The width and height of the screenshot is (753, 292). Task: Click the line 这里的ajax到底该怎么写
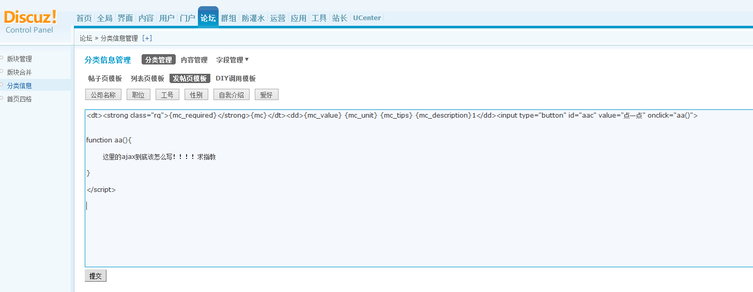[x=159, y=157]
